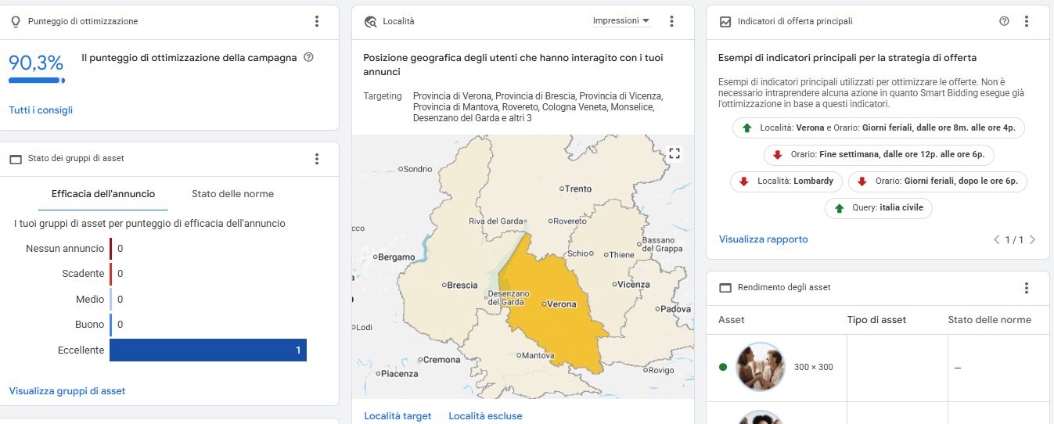Viewport: 1054px width, 424px height.
Task: Open the Indicatori di offerta principali three-dot menu
Action: tap(1027, 22)
